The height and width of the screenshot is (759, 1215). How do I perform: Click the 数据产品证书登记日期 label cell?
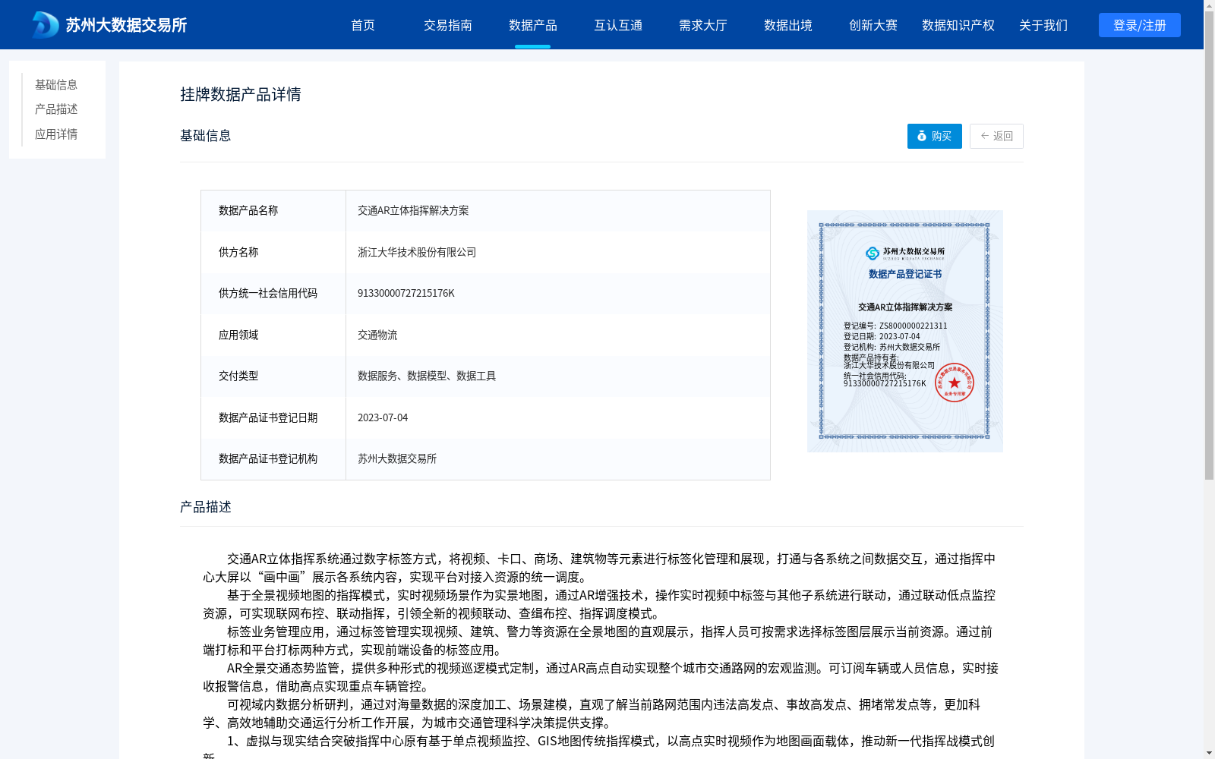tap(273, 417)
